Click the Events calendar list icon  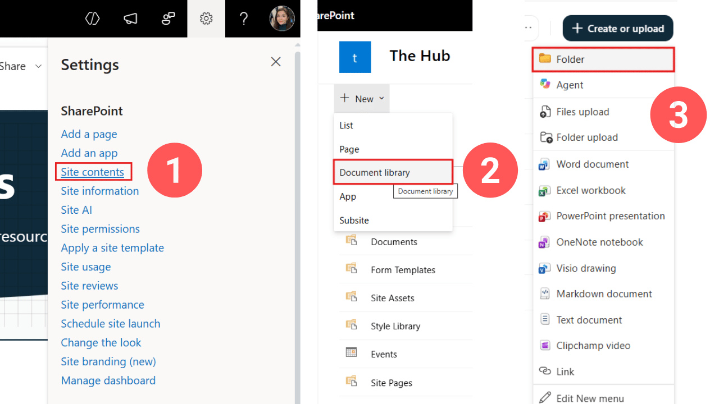(352, 353)
